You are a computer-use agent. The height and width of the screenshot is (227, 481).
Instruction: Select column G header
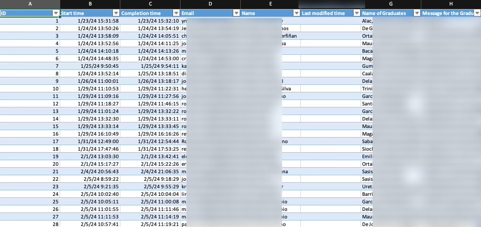[391, 4]
